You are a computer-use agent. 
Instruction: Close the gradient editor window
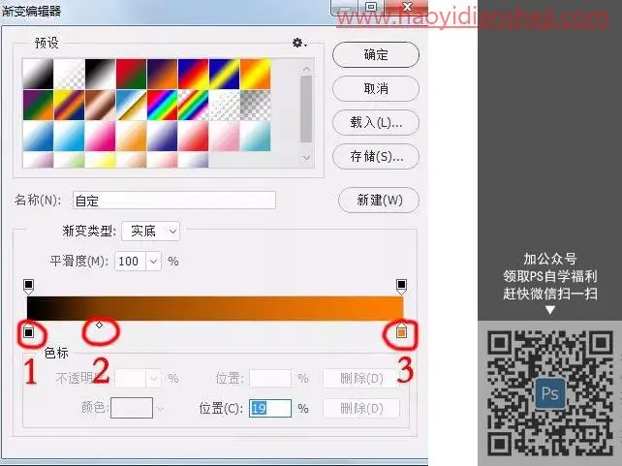pyautogui.click(x=407, y=7)
